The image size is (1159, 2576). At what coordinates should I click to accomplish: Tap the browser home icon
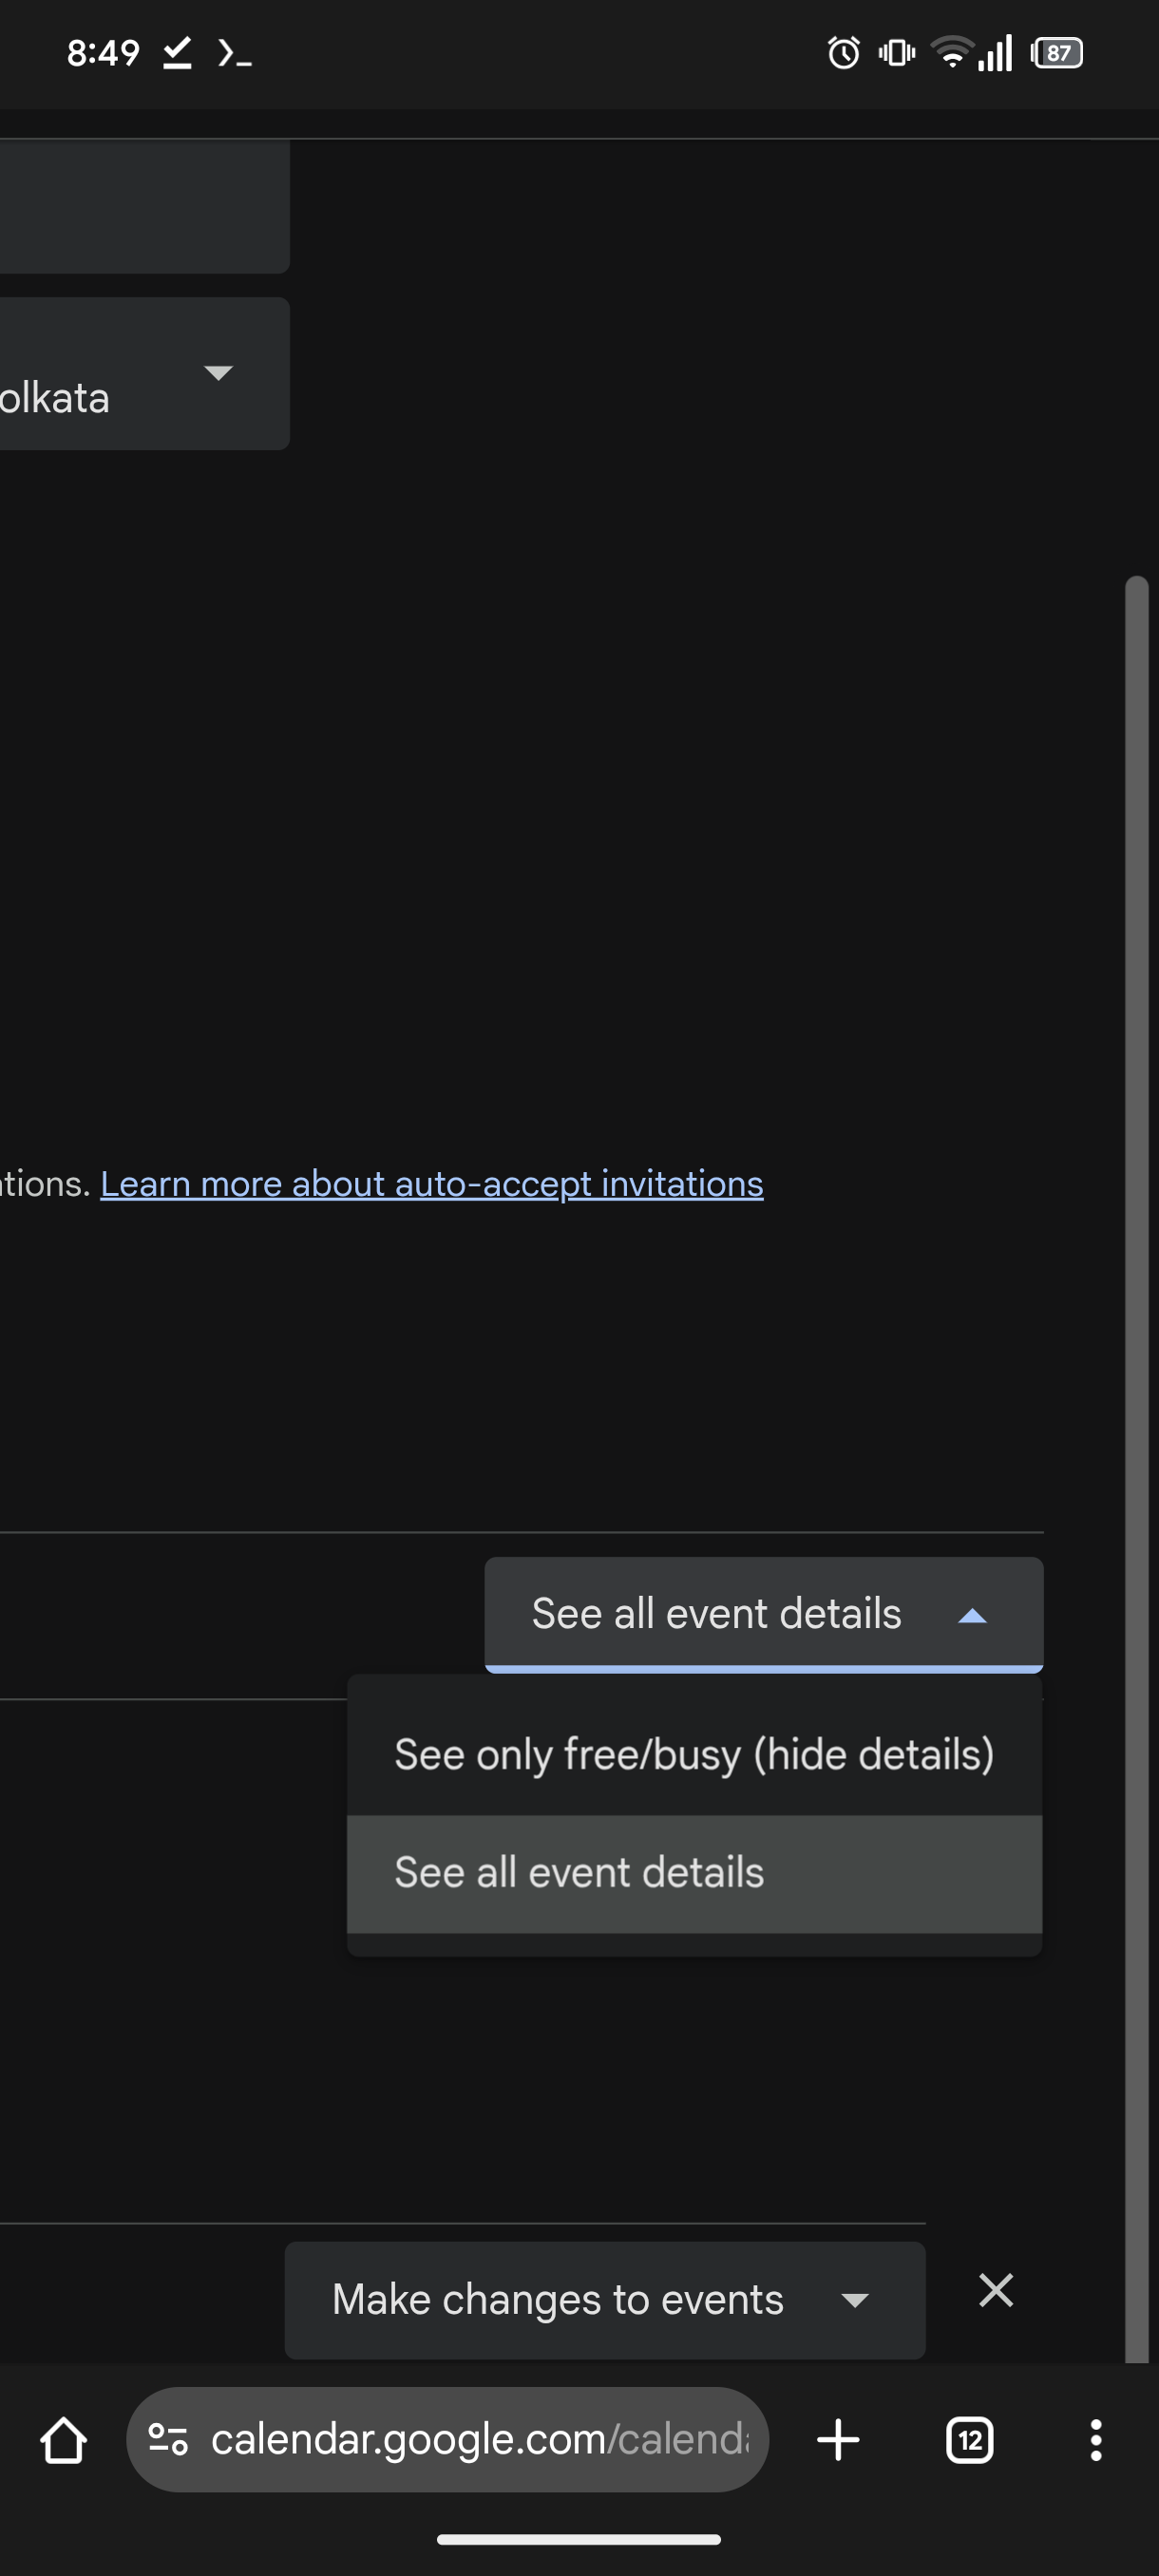pyautogui.click(x=63, y=2440)
